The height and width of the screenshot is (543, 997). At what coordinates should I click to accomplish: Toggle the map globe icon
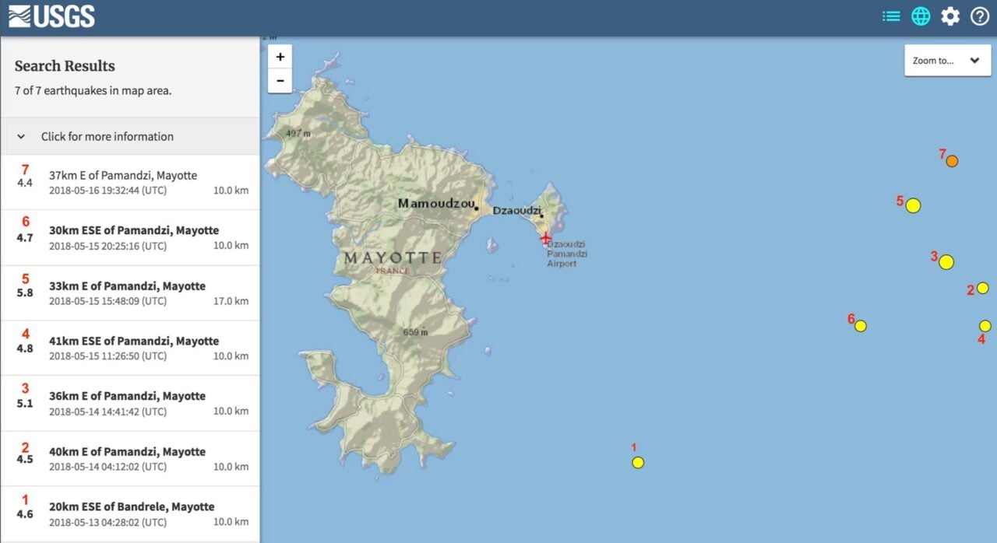click(x=921, y=16)
